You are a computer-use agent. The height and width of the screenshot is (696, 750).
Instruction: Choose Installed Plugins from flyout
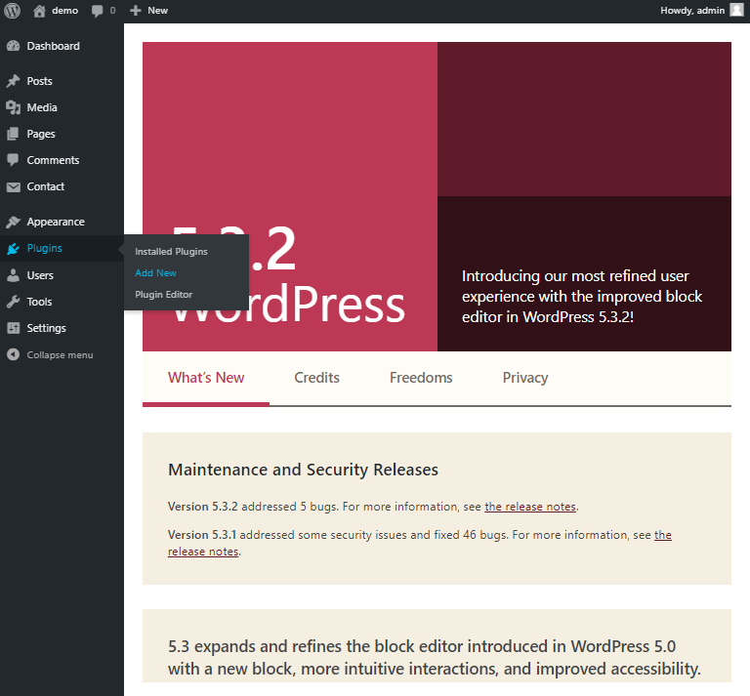(x=171, y=252)
